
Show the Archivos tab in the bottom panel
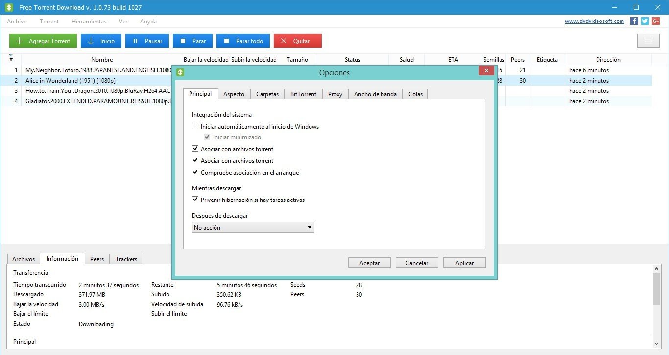pos(24,259)
